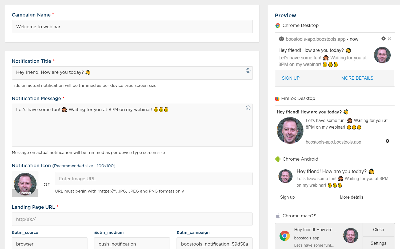Click avatar image in Chrome Android preview
The height and width of the screenshot is (249, 400).
pos(285,176)
